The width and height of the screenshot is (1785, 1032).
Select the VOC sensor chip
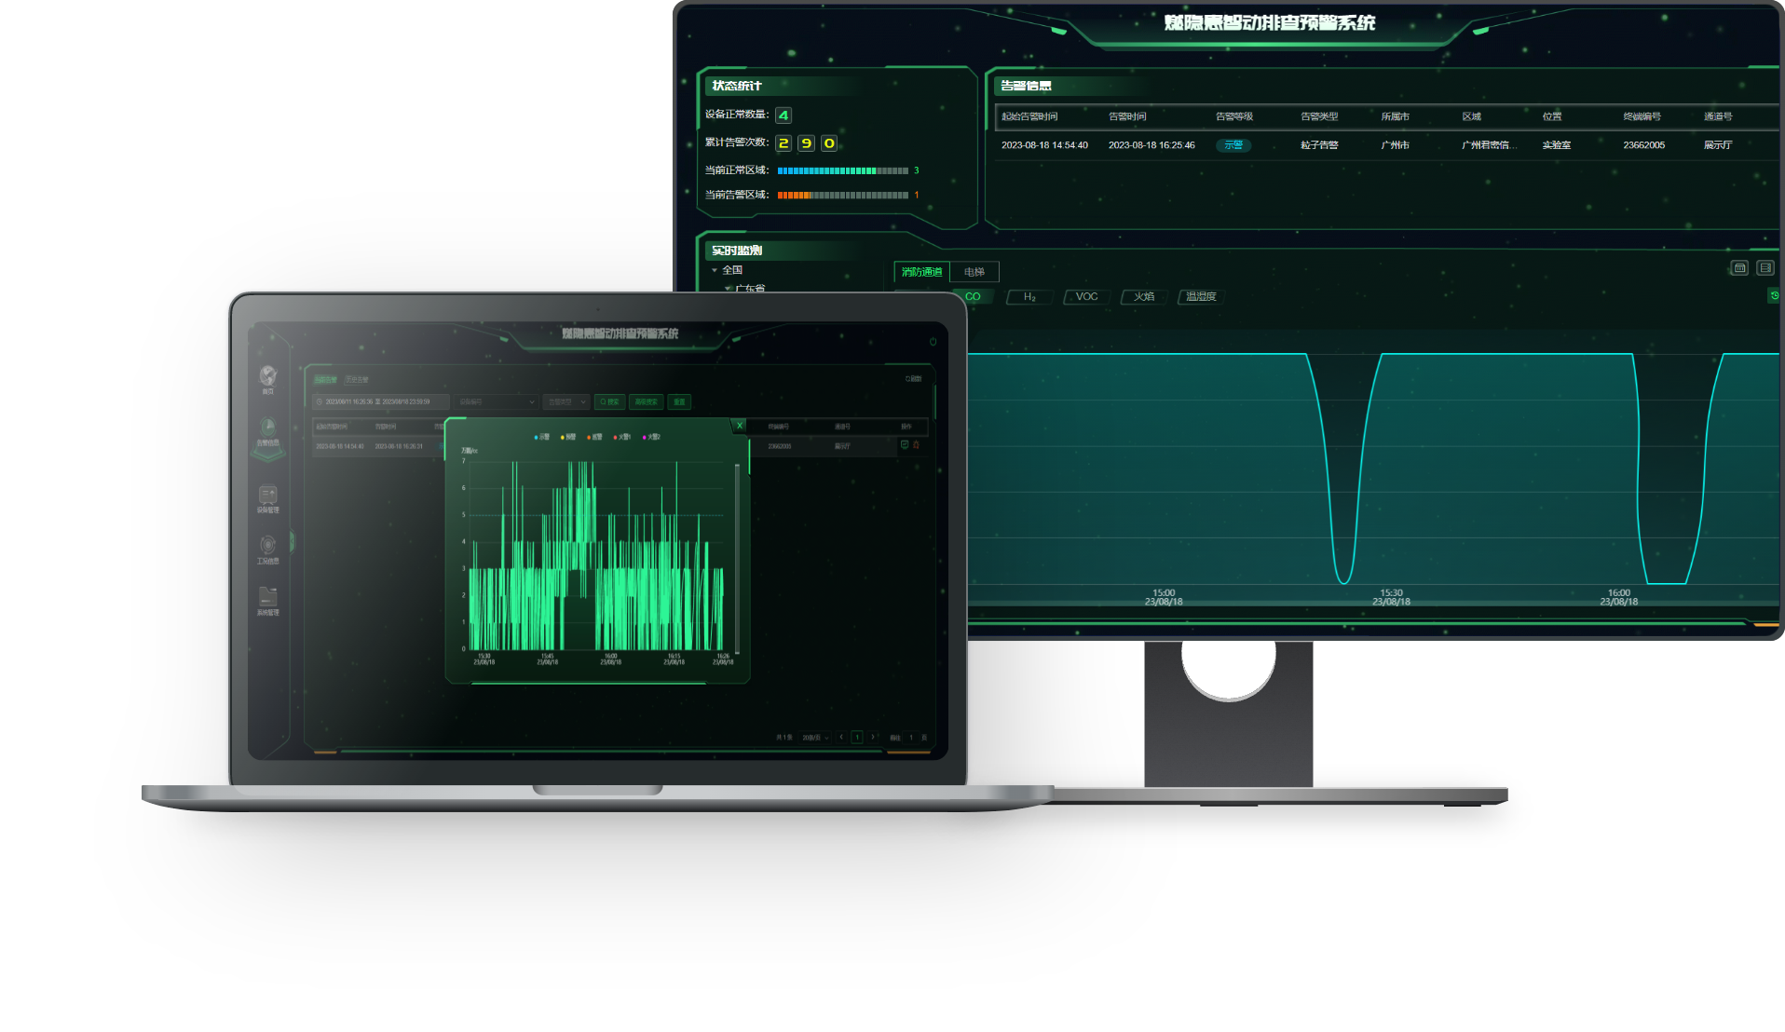point(1086,297)
